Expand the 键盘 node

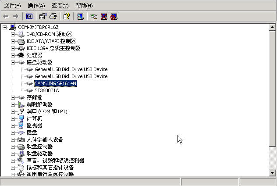pyautogui.click(x=13, y=132)
